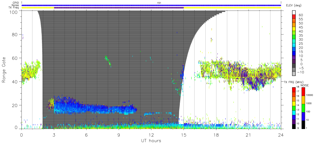Viewport: 316px width, 146px height.
Task: Click the "14" tick on TX FRQ colorbar
Action: pos(297,105)
